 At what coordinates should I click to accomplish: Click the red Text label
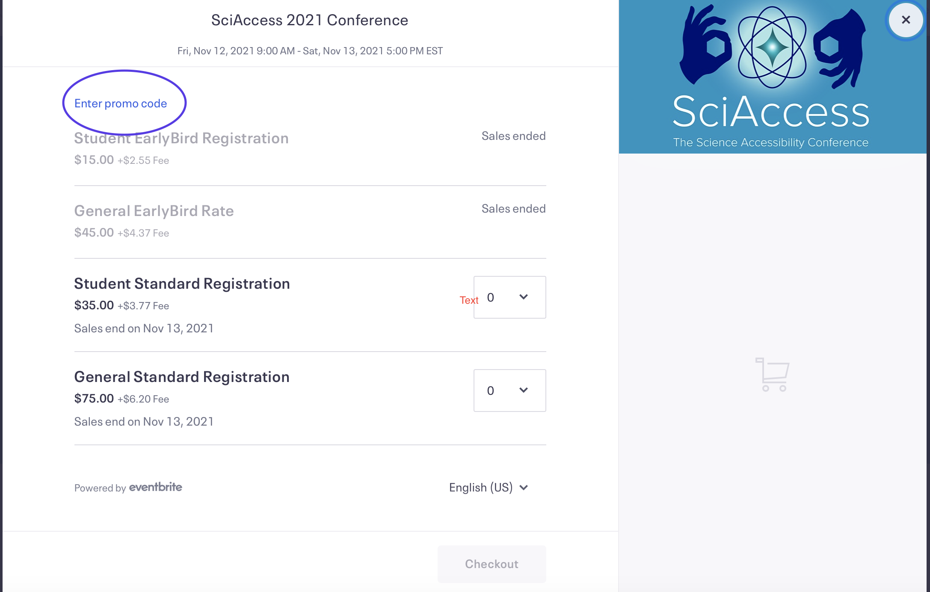[x=469, y=300]
